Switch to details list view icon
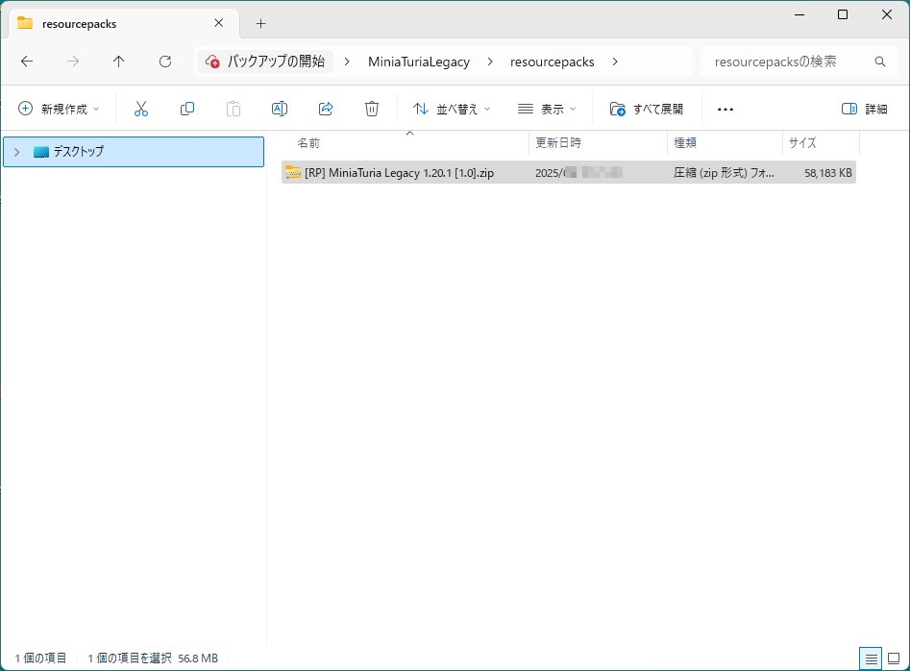 click(x=871, y=659)
